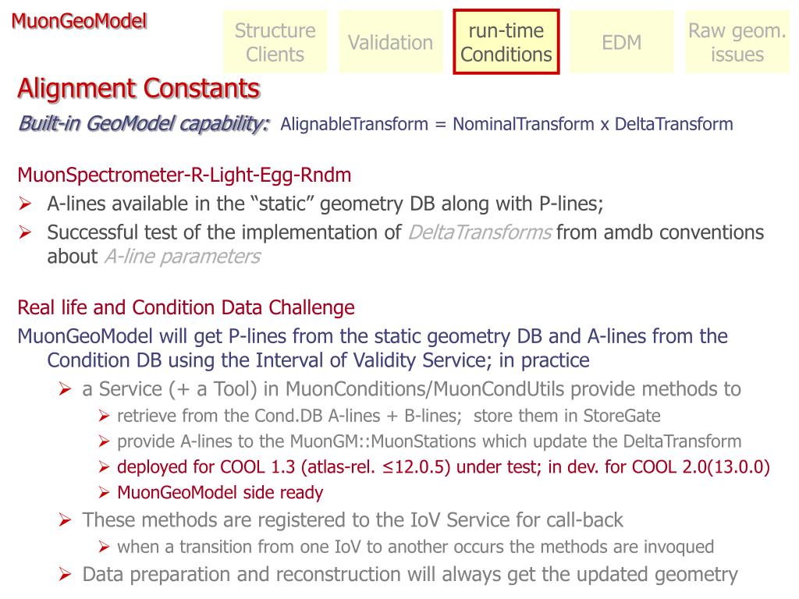Click the arrow bullet before Successful test
The image size is (799, 599).
[25, 232]
